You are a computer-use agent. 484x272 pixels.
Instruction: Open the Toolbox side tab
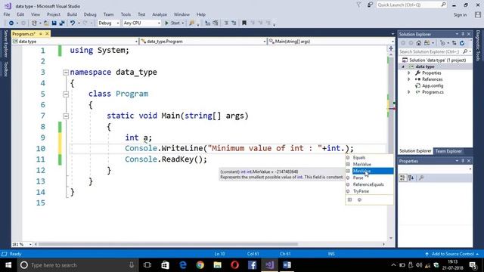coord(5,69)
